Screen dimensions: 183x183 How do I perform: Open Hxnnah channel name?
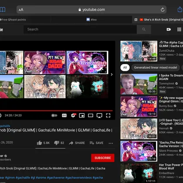point(164,129)
